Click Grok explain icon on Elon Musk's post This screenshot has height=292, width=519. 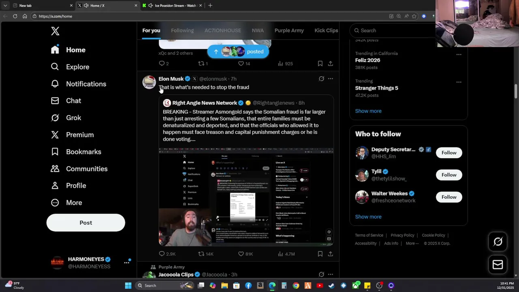pos(321,79)
